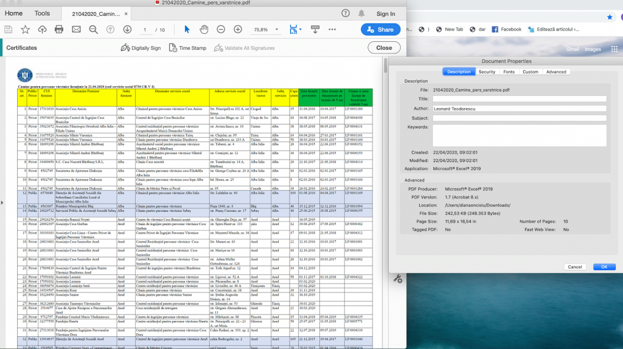
Task: Click the document vertical scrollbar thumb
Action: [385, 65]
